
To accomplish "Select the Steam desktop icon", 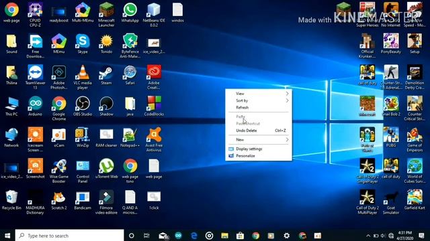I will click(x=106, y=75).
